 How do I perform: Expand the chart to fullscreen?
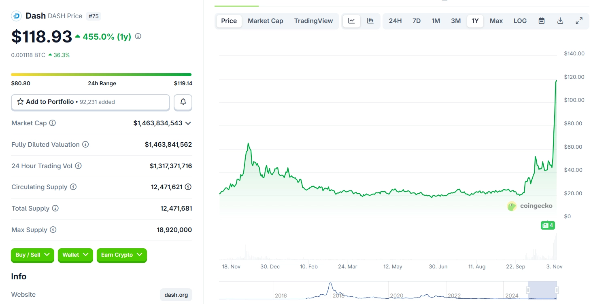point(579,21)
